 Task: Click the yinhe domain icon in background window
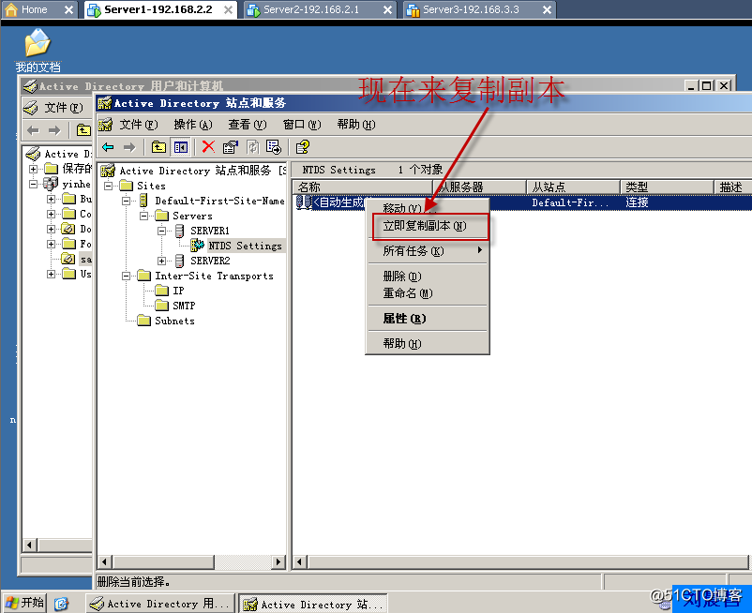[x=51, y=184]
